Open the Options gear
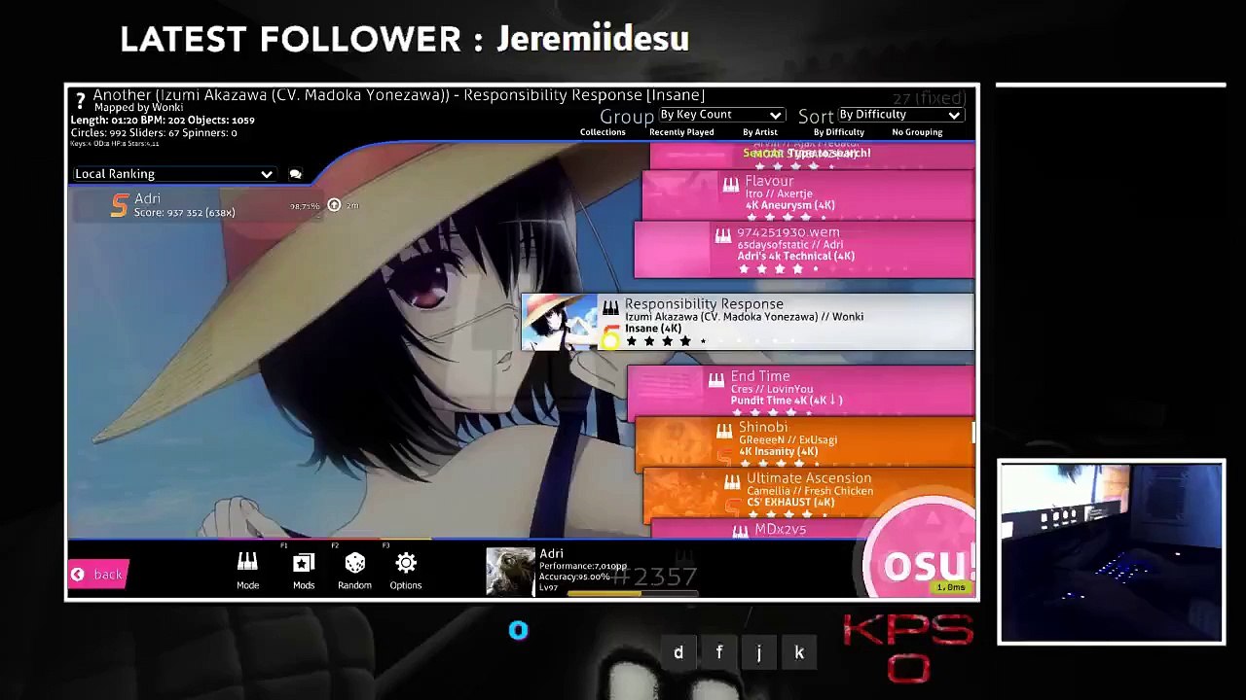Image resolution: width=1246 pixels, height=700 pixels. pyautogui.click(x=406, y=563)
